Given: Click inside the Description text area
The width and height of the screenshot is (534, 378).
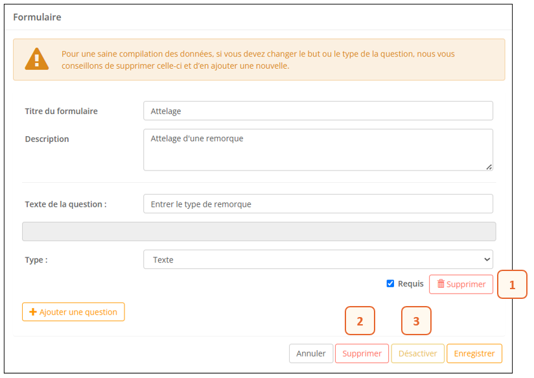Looking at the screenshot, I should pyautogui.click(x=318, y=150).
